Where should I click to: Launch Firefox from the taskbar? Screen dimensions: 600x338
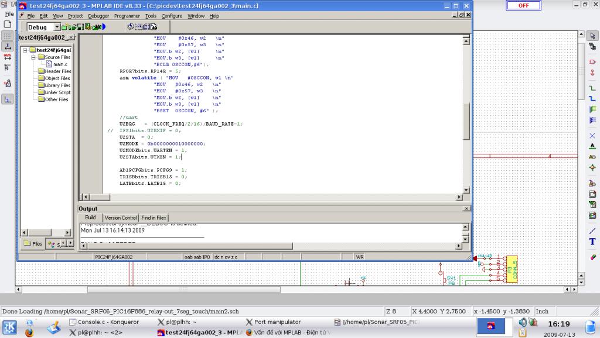tap(29, 332)
